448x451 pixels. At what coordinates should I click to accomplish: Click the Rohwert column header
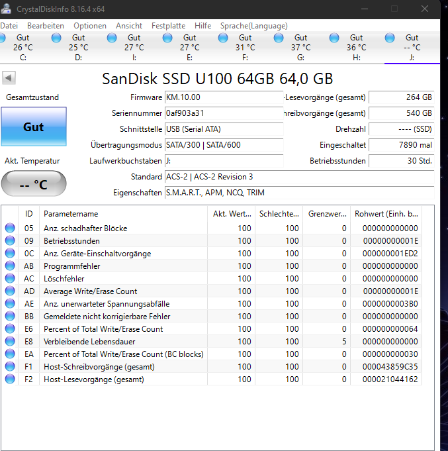click(386, 214)
